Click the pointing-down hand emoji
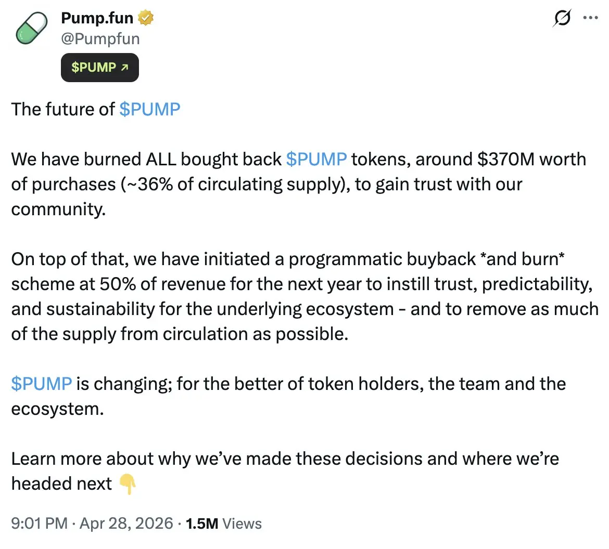The width and height of the screenshot is (609, 549). coord(128,484)
